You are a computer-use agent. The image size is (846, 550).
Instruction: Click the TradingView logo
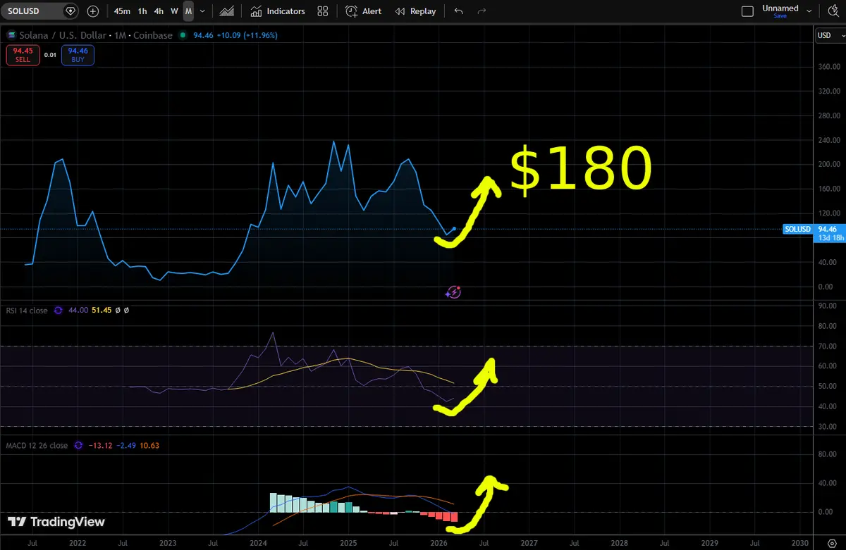[56, 522]
